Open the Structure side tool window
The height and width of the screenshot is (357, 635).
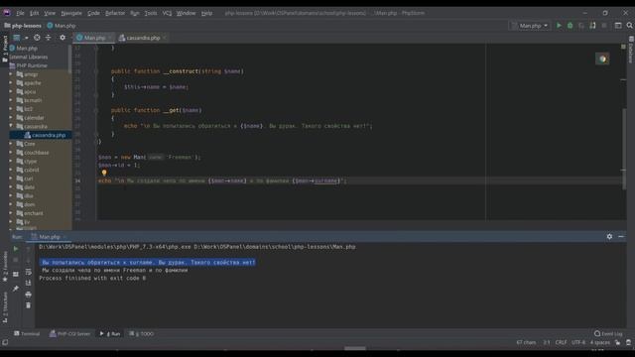pyautogui.click(x=5, y=306)
